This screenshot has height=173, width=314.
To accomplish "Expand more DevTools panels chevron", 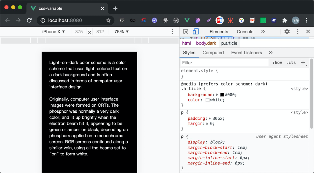I will coord(263,32).
